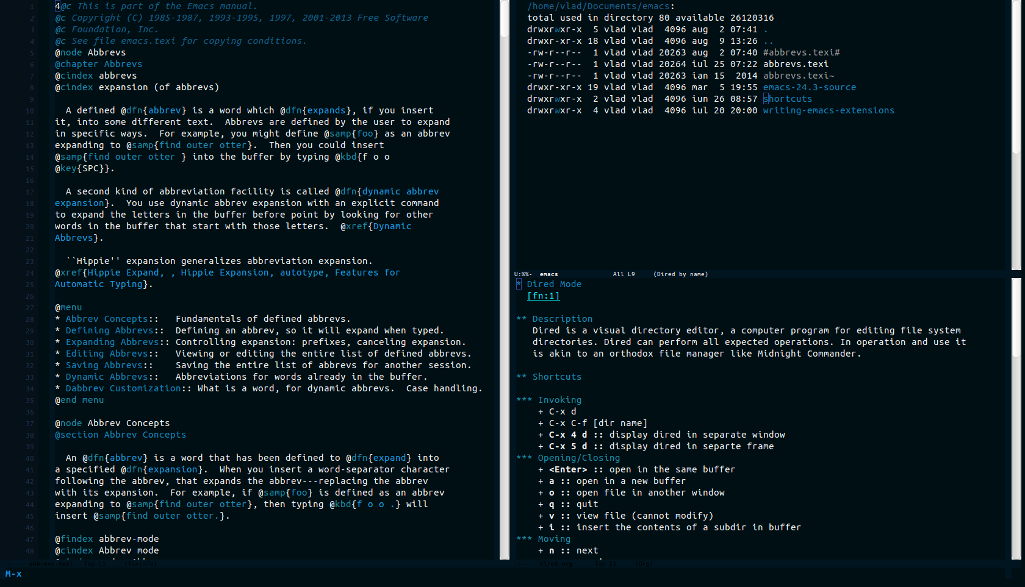Click the '@key{SPC}}.' line
This screenshot has width=1025, height=587.
[x=85, y=168]
